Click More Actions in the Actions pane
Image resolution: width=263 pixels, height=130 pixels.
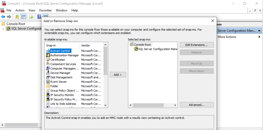click(x=227, y=37)
